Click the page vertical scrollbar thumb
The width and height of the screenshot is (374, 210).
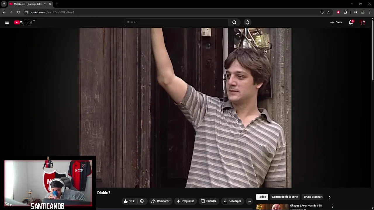[373, 50]
